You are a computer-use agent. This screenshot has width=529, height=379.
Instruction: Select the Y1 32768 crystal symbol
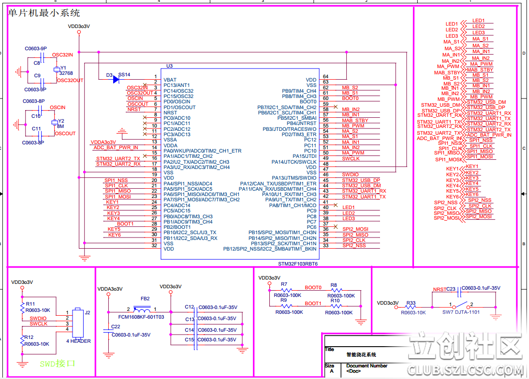[57, 69]
